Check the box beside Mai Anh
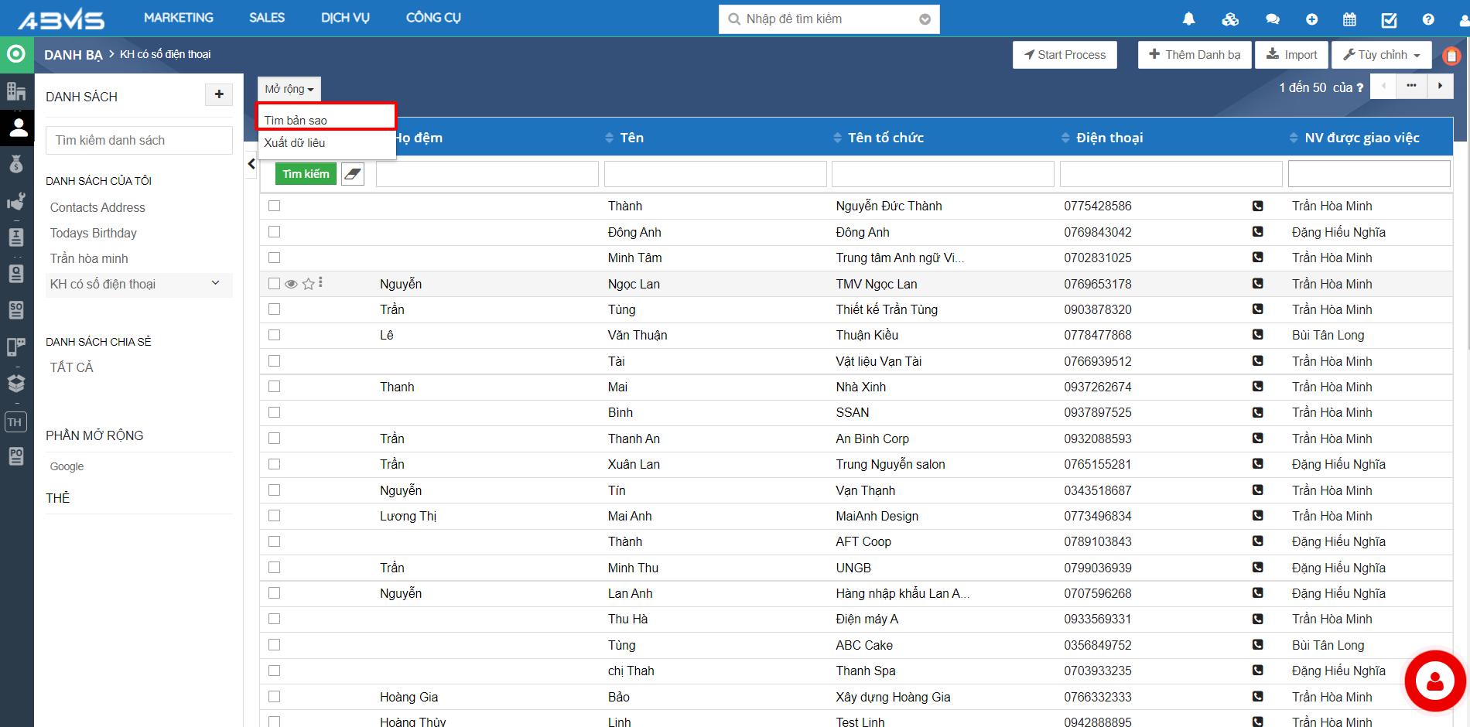Screen dimensions: 1470x727 (274, 516)
